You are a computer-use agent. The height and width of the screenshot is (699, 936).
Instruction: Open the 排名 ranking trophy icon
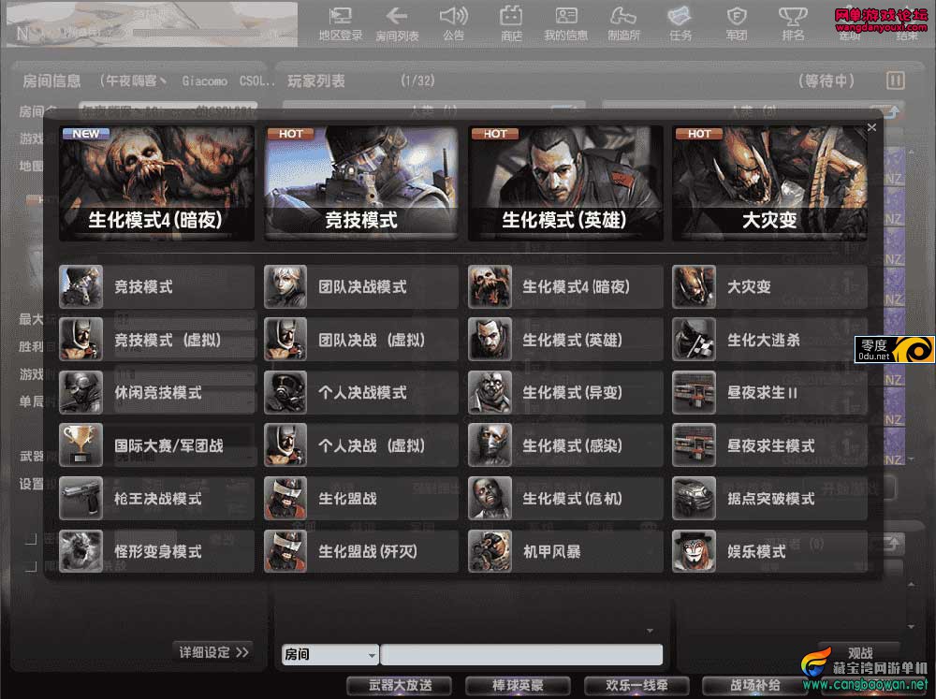point(794,24)
